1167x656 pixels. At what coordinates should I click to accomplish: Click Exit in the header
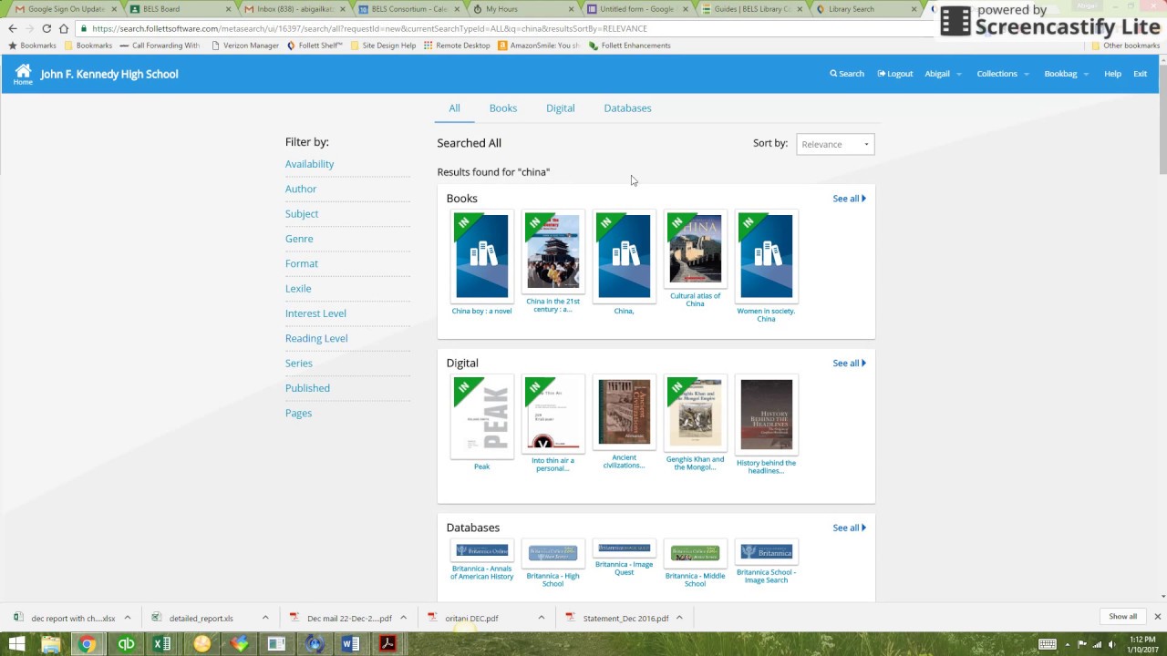pyautogui.click(x=1140, y=74)
